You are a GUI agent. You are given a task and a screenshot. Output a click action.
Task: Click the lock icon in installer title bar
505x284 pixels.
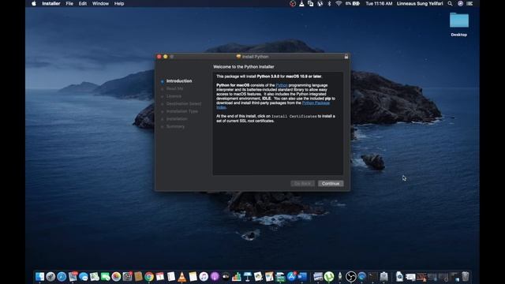346,56
